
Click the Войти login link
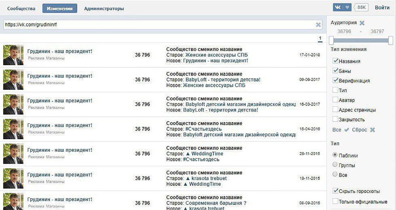click(x=382, y=7)
